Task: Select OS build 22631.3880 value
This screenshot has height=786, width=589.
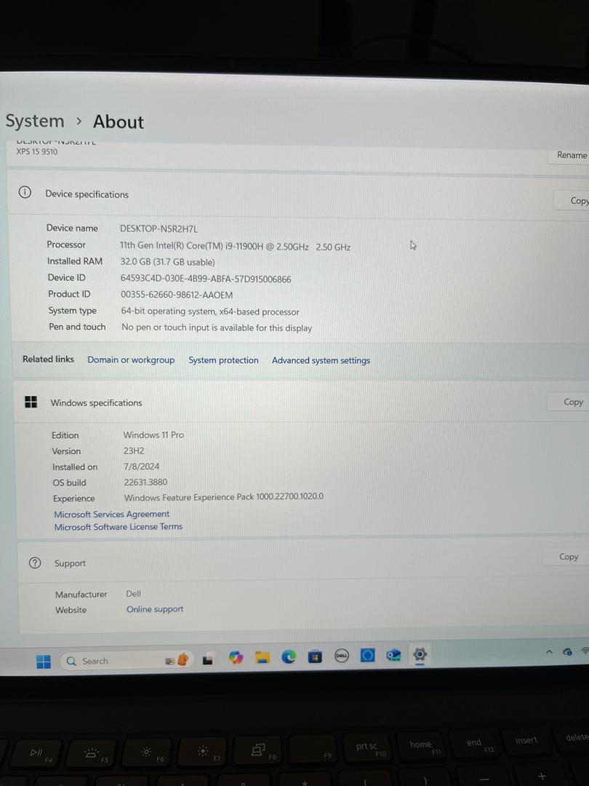Action: tap(145, 483)
